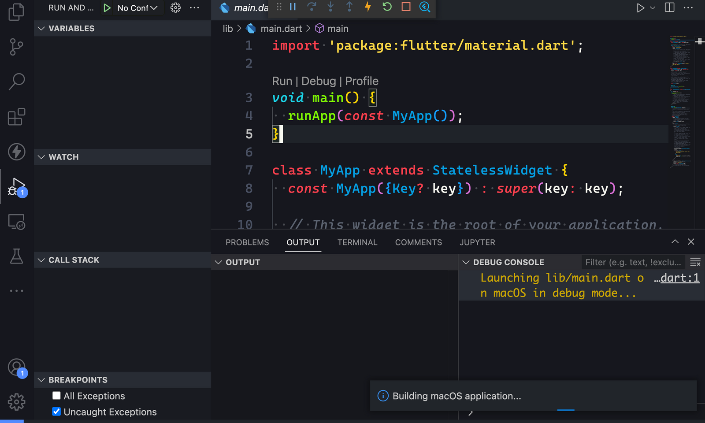
Task: Switch to the Comments tab
Action: tap(419, 242)
